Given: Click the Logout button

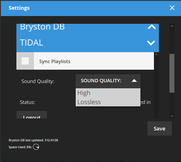Looking at the screenshot, I should click(32, 115).
